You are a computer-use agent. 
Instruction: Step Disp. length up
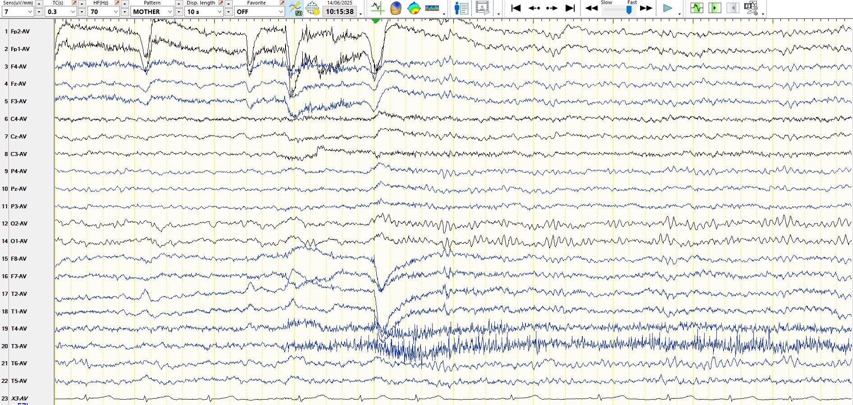(x=229, y=4)
